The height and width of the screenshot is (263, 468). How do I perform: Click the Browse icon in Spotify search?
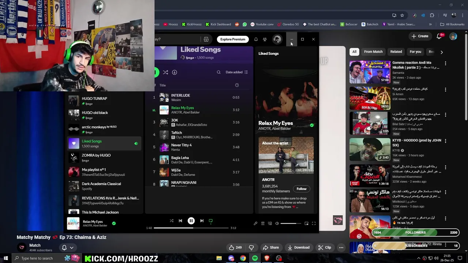click(206, 39)
